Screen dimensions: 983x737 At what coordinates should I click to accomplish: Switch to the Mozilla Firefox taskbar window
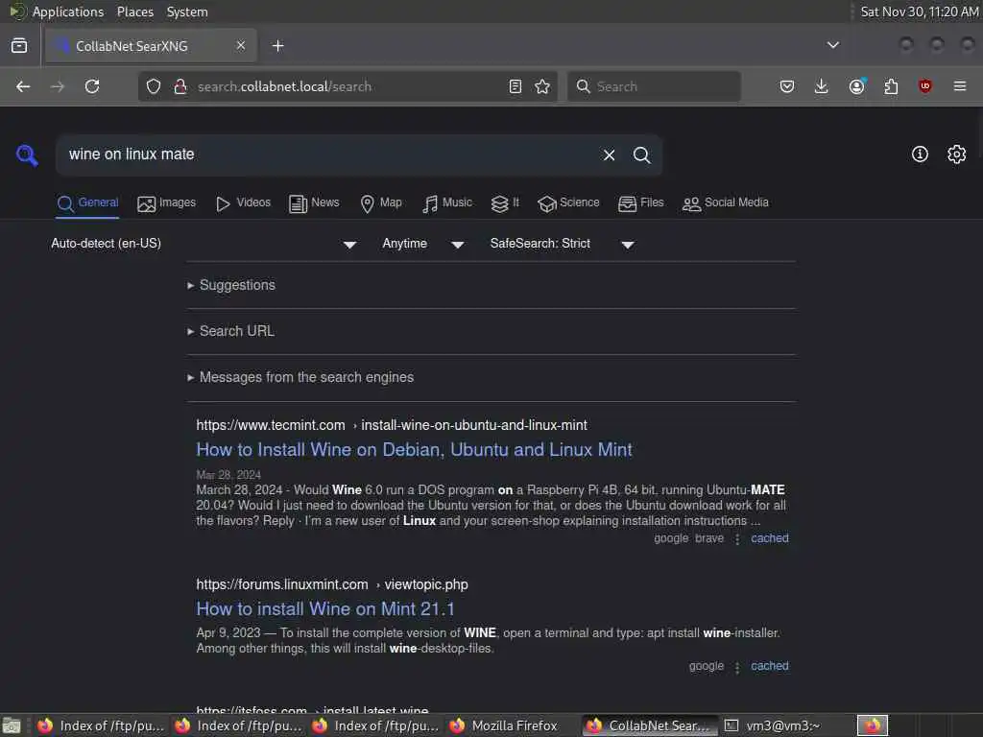point(505,726)
